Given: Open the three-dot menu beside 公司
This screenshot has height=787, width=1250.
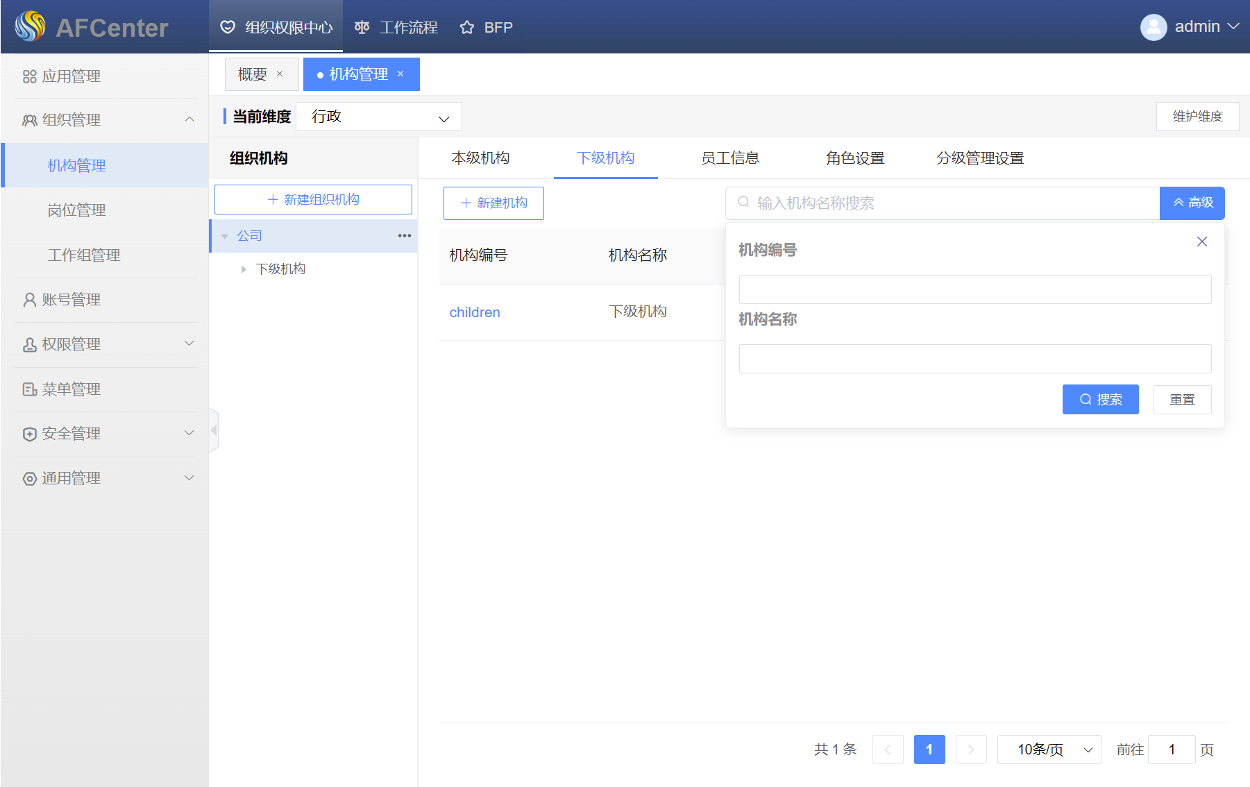Looking at the screenshot, I should [x=404, y=236].
